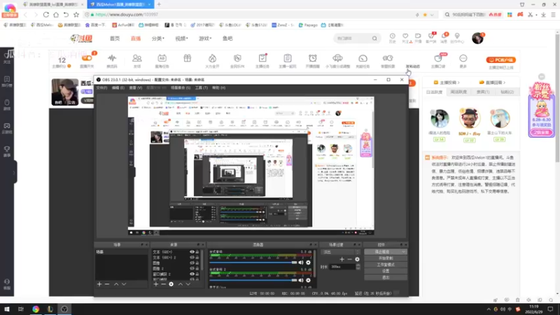Toggle visibility of 窗口捕获 2 source
This screenshot has height=315, width=560.
point(192,274)
